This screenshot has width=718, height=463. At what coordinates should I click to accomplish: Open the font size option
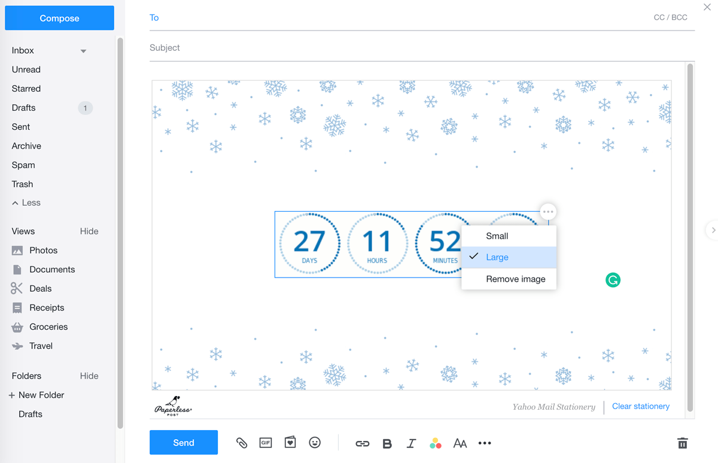coord(460,443)
